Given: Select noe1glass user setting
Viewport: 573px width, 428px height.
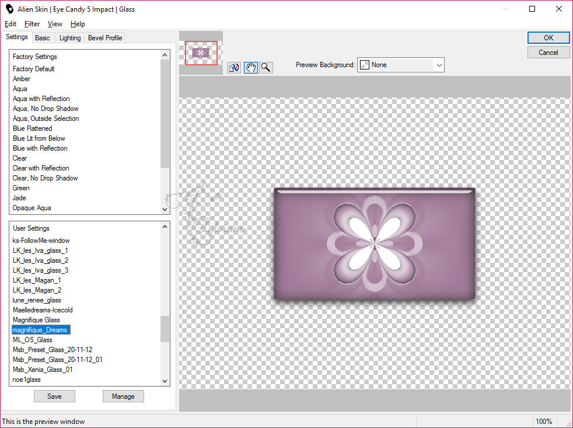Looking at the screenshot, I should [27, 380].
